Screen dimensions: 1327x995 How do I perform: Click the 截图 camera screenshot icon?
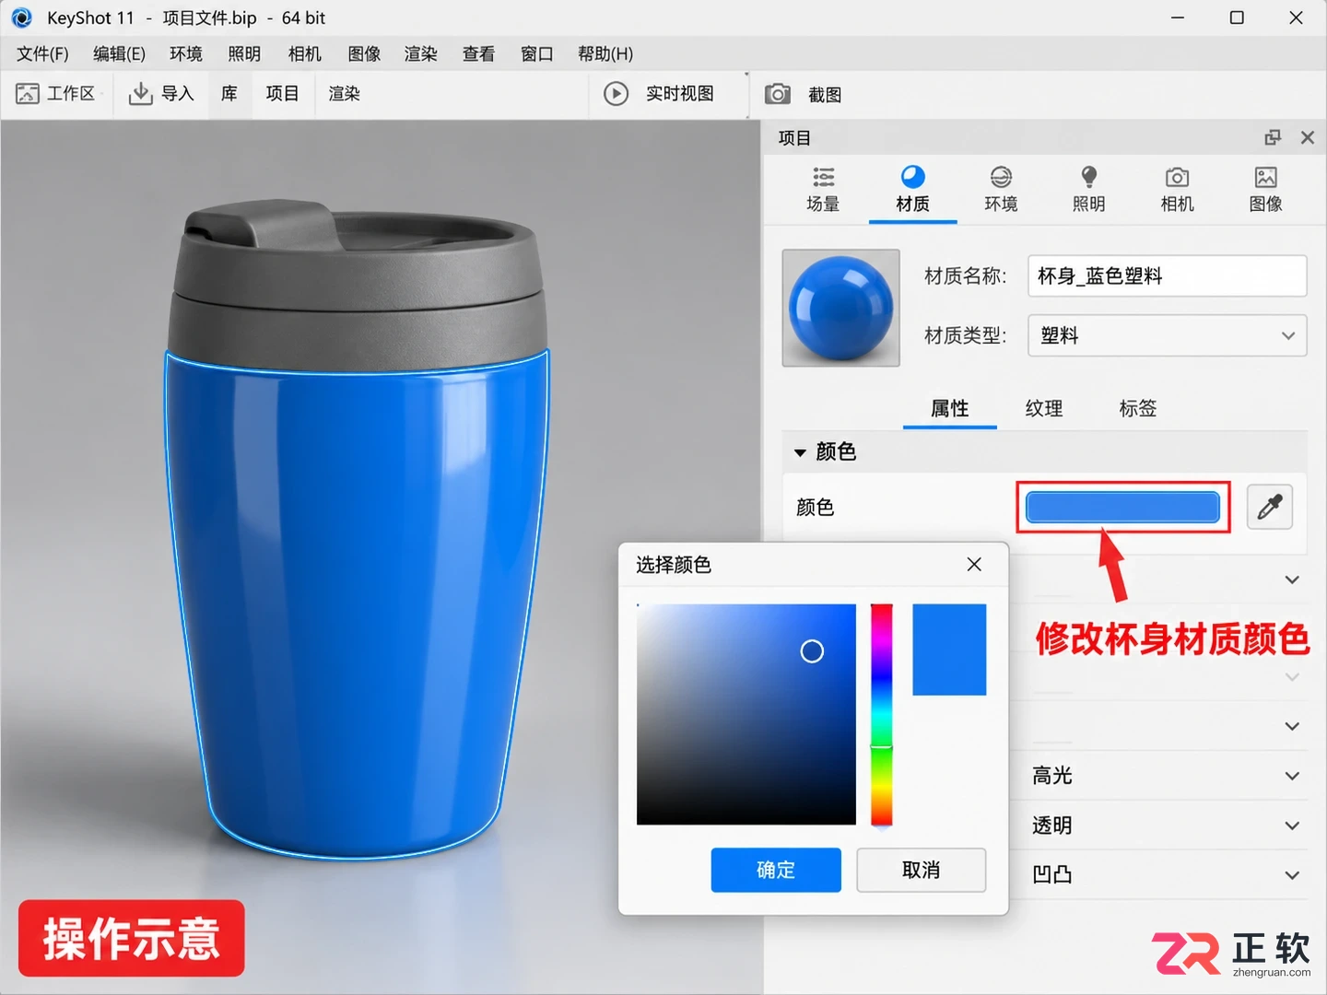coord(777,94)
